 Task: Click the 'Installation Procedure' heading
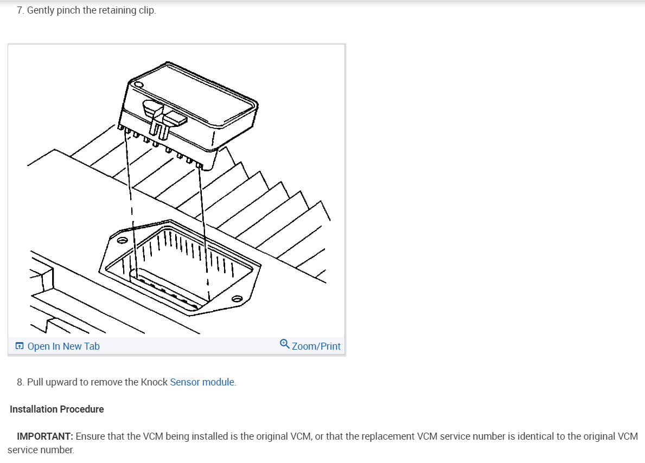click(x=57, y=409)
